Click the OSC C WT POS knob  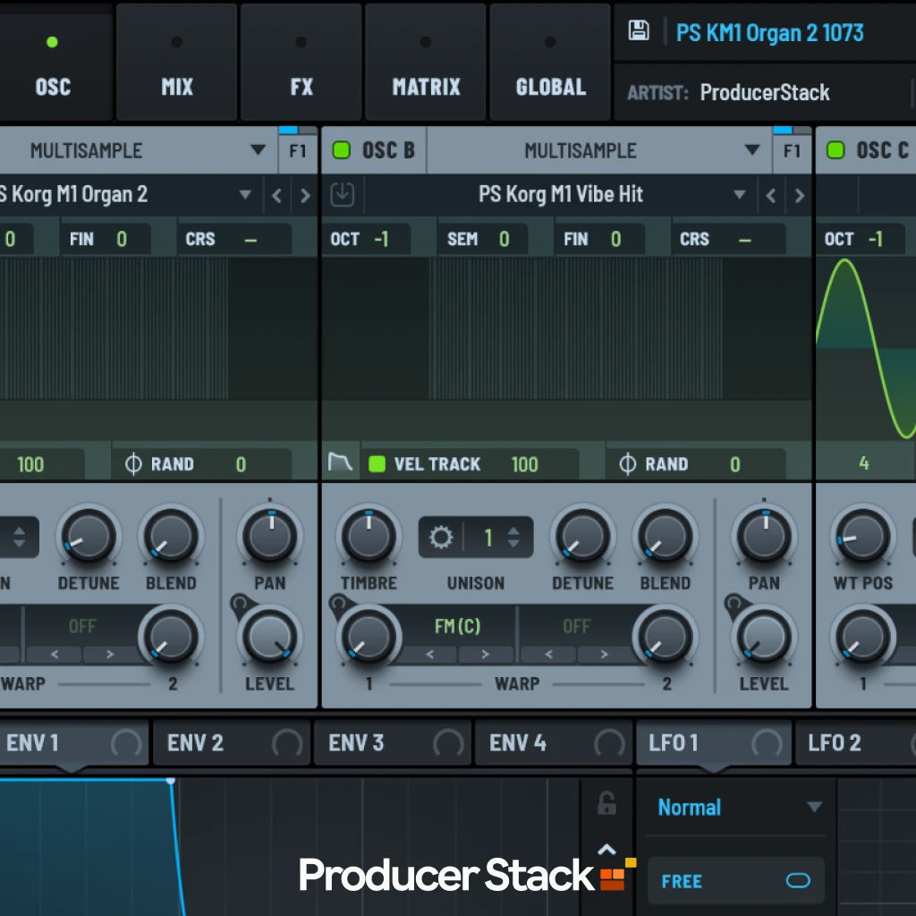click(x=863, y=537)
